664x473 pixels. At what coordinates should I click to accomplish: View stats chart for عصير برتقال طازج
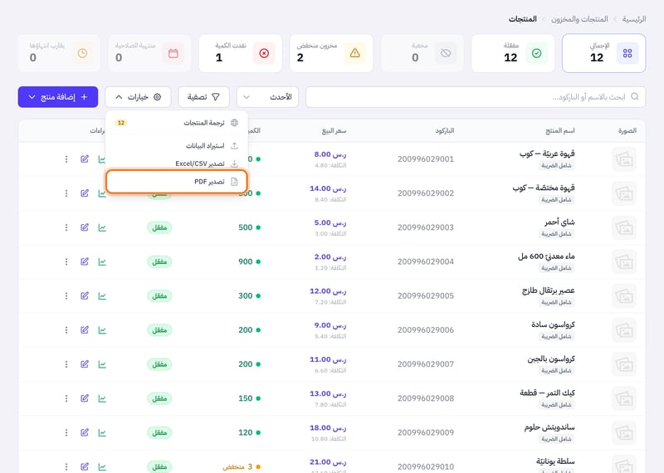tap(102, 295)
